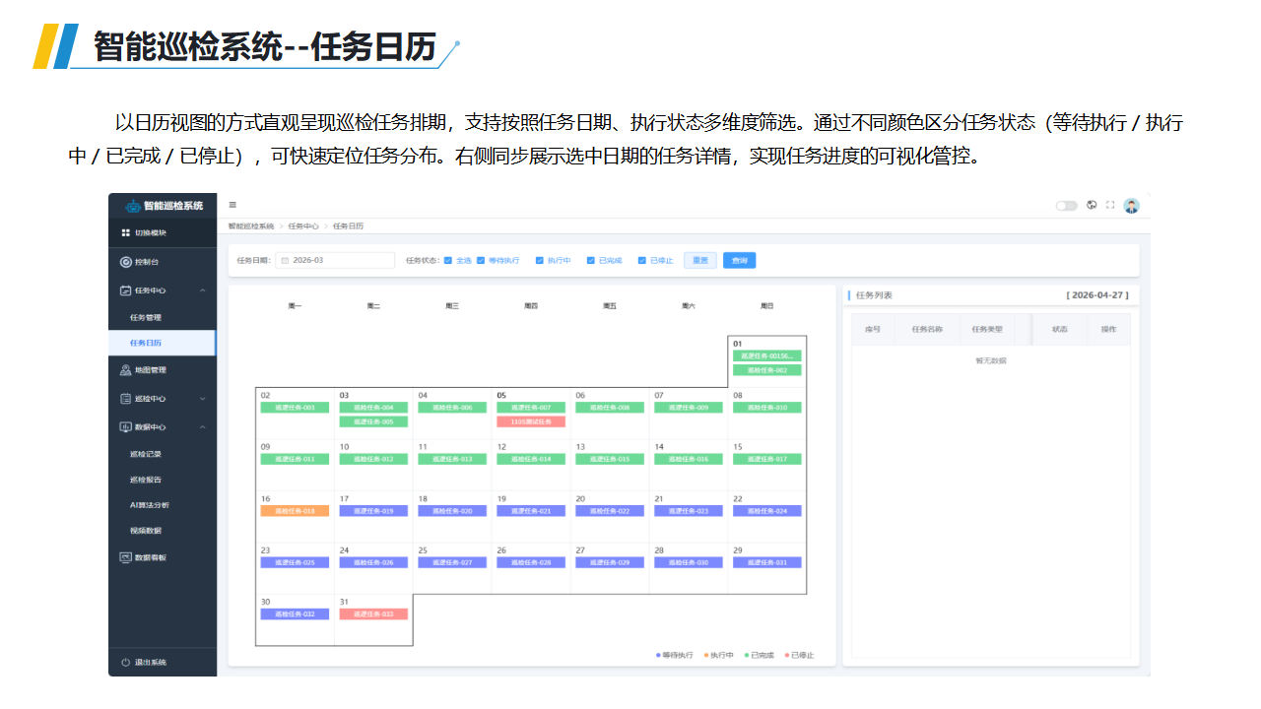This screenshot has height=709, width=1261.
Task: Click the 退出系统 logout label
Action: coord(151,662)
